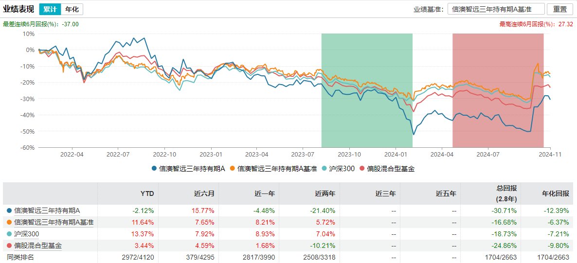Toggle 偏股混合型基金 legend series

(x=386, y=169)
